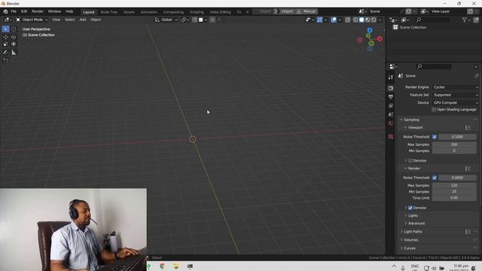Open Viewport sampling presets icon
Screen dimensions: 482x271
click(468, 128)
